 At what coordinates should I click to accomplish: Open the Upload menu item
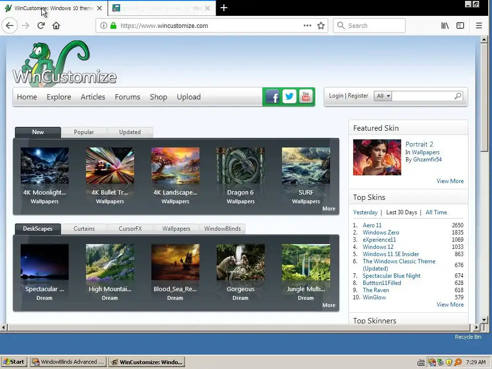click(188, 97)
